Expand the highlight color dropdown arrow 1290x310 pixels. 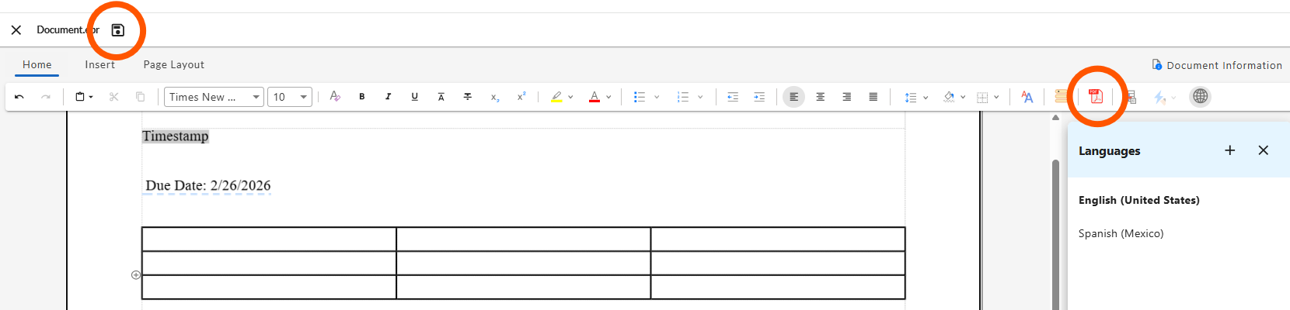[x=570, y=97]
